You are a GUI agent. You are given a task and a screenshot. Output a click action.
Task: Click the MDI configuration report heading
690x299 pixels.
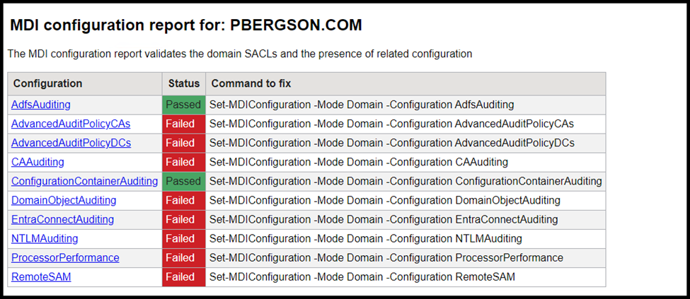point(185,25)
